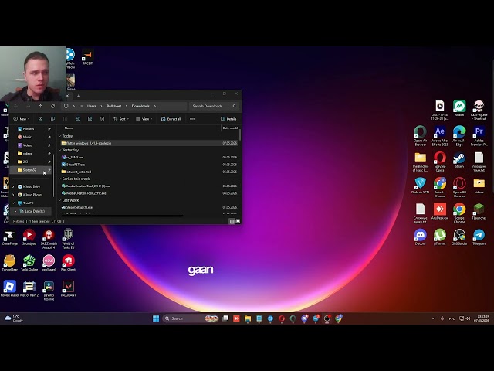Toggle the Details pane button

pyautogui.click(x=228, y=119)
